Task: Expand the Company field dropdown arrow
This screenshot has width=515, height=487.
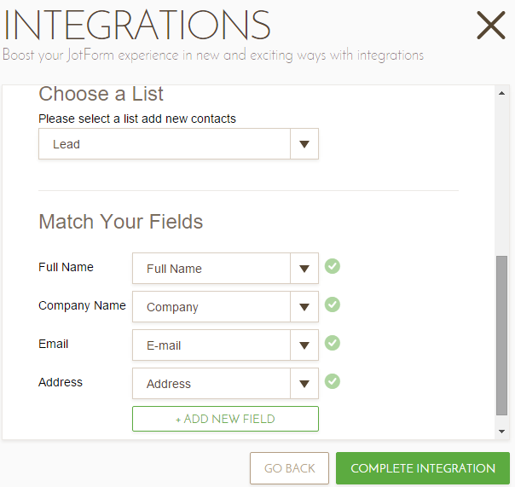Action: click(304, 307)
